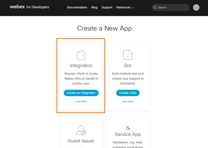Follow Learn More under Bot
The width and height of the screenshot is (208, 148).
pos(128,101)
